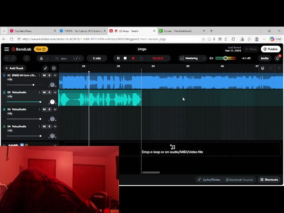Image resolution: width=284 pixels, height=213 pixels.
Task: Click the Add Track button
Action: tap(14, 68)
